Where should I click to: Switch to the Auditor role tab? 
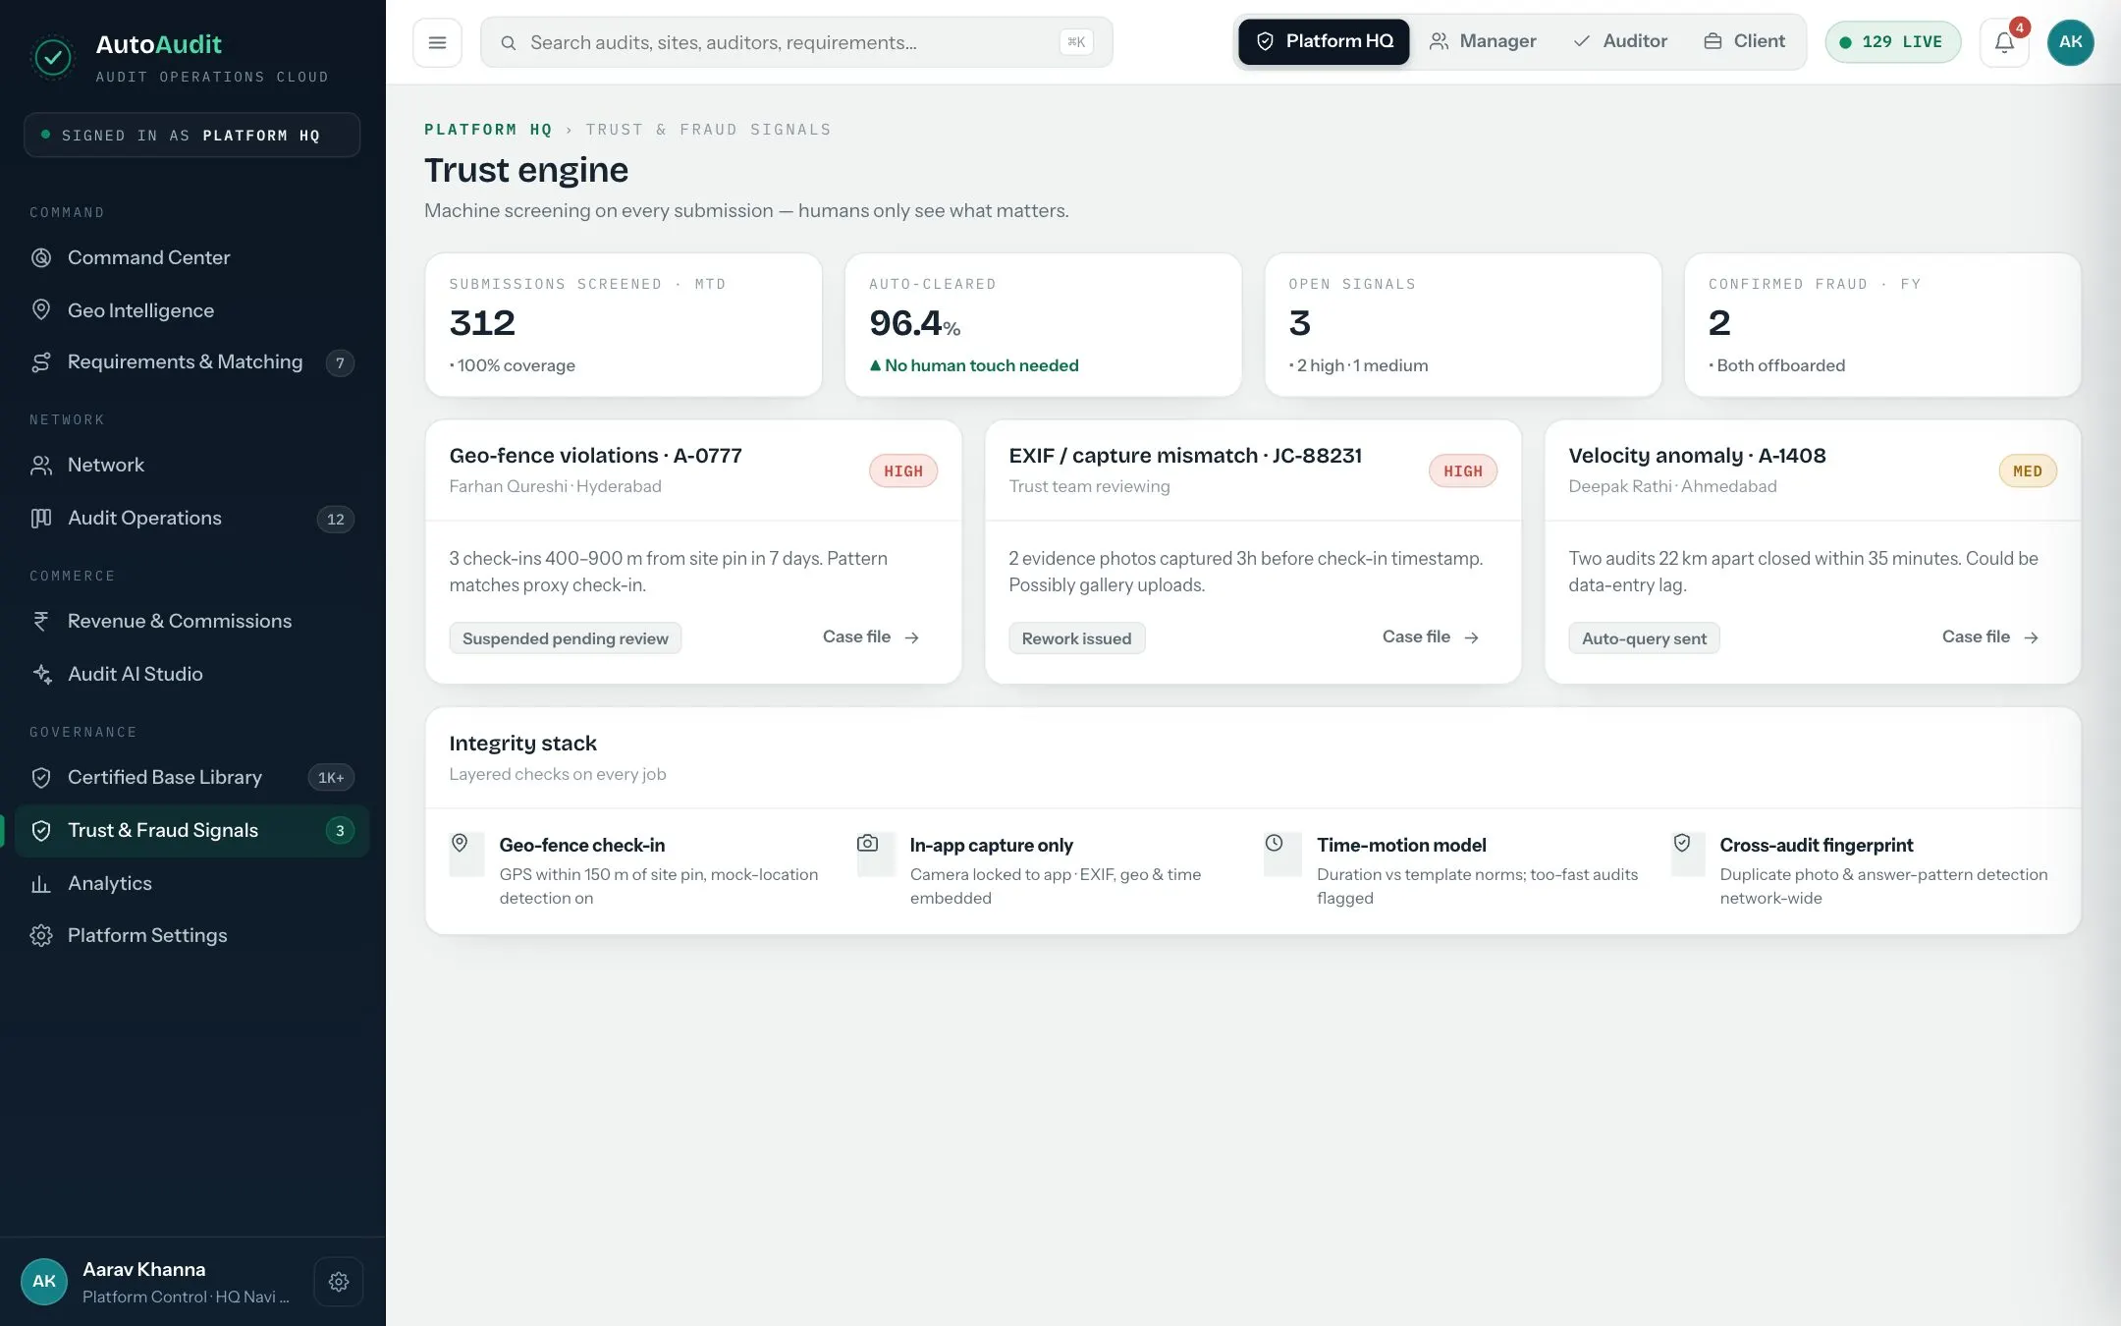click(1620, 41)
